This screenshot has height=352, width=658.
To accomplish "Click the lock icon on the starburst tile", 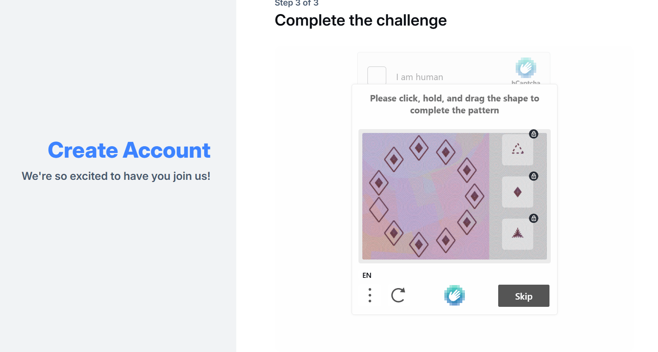I will pyautogui.click(x=533, y=218).
